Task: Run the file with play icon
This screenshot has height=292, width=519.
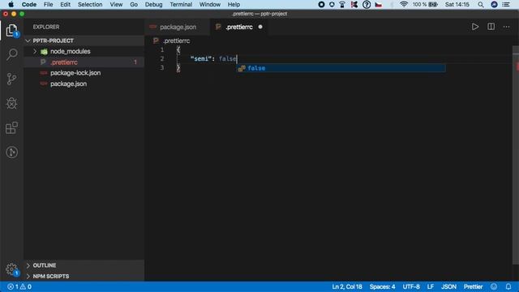Action: click(475, 27)
